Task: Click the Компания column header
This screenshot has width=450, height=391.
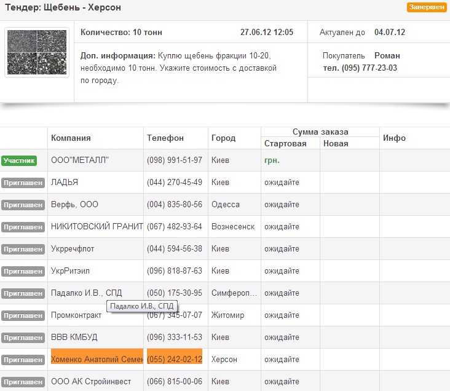Action: pos(71,138)
